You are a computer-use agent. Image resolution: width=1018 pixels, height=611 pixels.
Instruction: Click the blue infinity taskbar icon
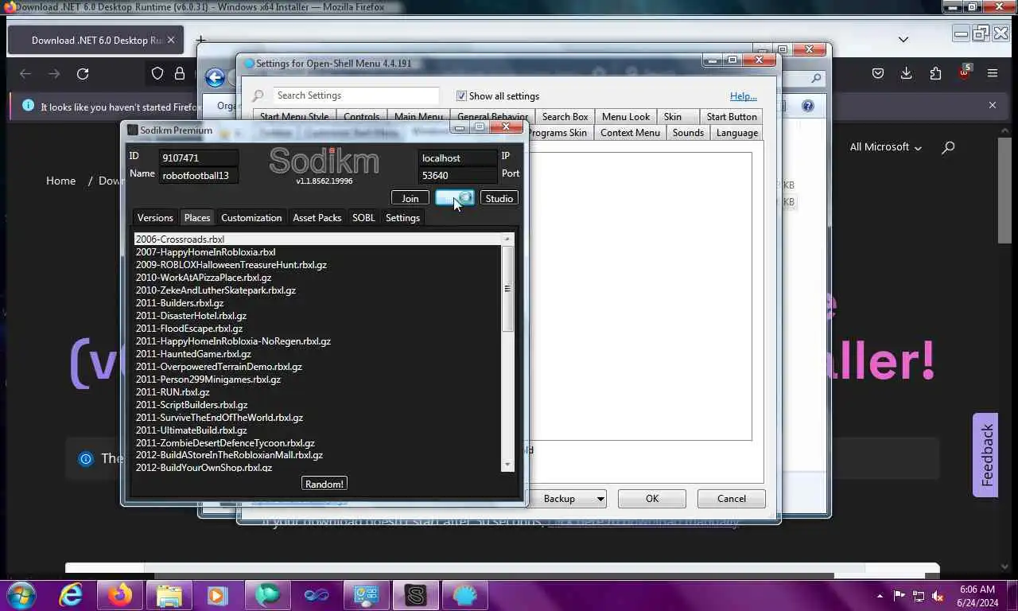[x=317, y=594]
